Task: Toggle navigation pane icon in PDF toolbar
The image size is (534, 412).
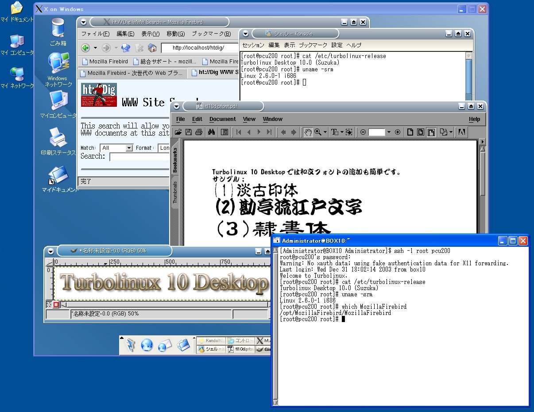Action: (x=224, y=132)
